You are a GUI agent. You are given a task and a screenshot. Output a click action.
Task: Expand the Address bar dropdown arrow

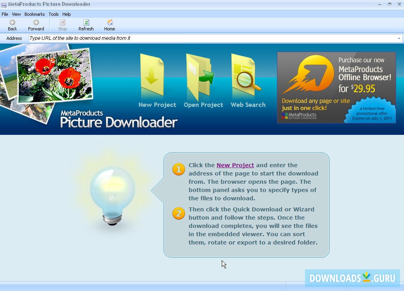(x=399, y=38)
